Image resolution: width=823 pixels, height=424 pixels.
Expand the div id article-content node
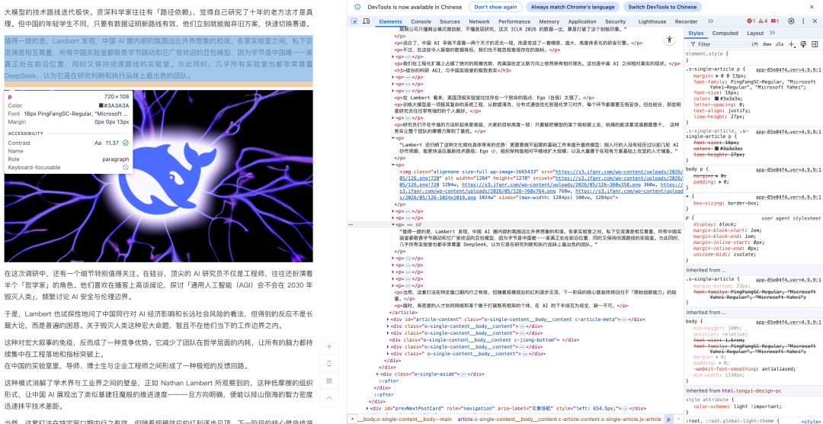[389, 319]
